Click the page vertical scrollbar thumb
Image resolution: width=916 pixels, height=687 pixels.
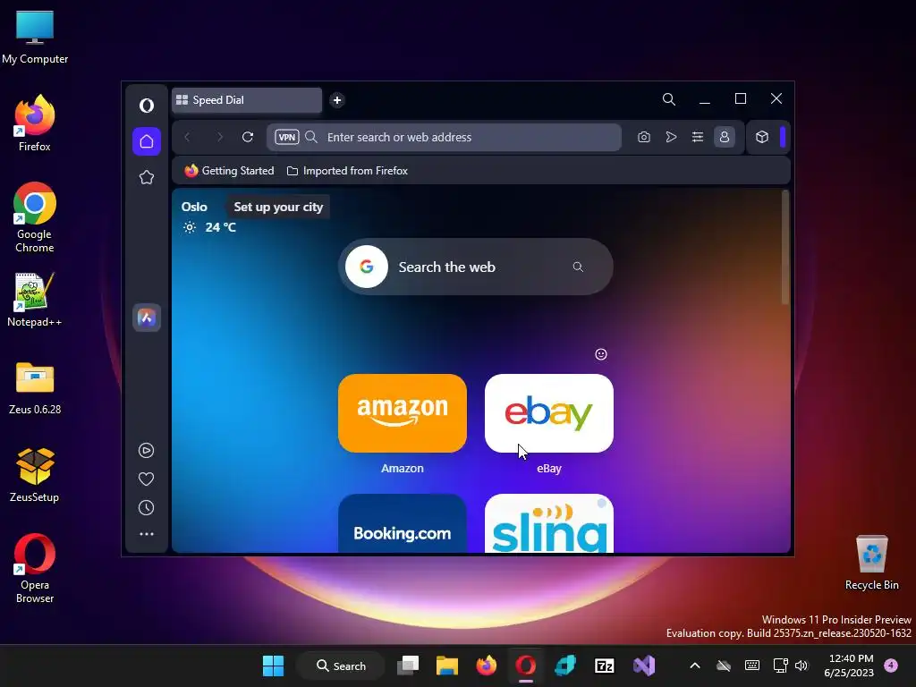click(785, 247)
